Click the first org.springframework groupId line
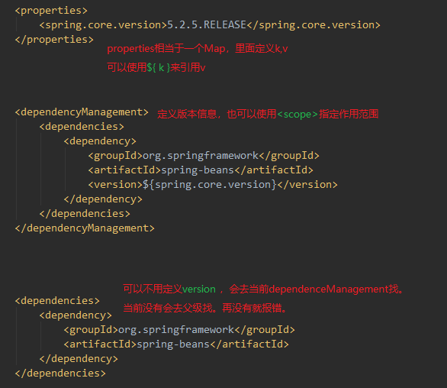 pyautogui.click(x=204, y=156)
